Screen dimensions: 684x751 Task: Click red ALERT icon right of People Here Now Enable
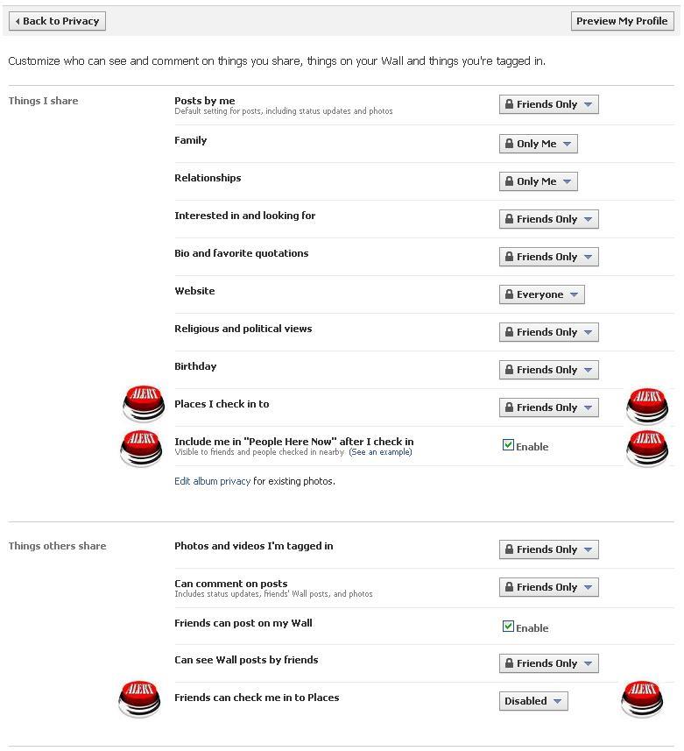click(647, 448)
